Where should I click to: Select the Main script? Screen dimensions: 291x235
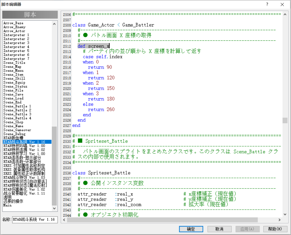(27, 205)
